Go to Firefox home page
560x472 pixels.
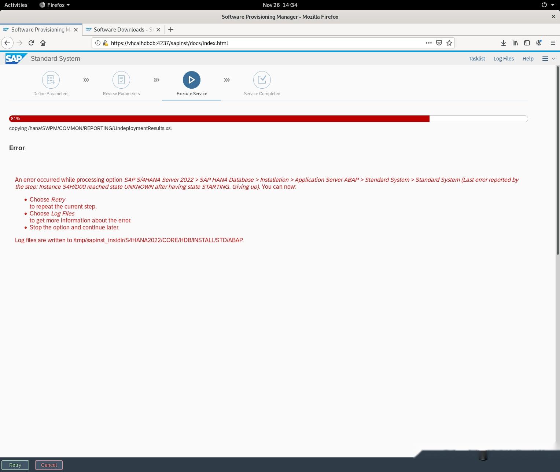(43, 43)
